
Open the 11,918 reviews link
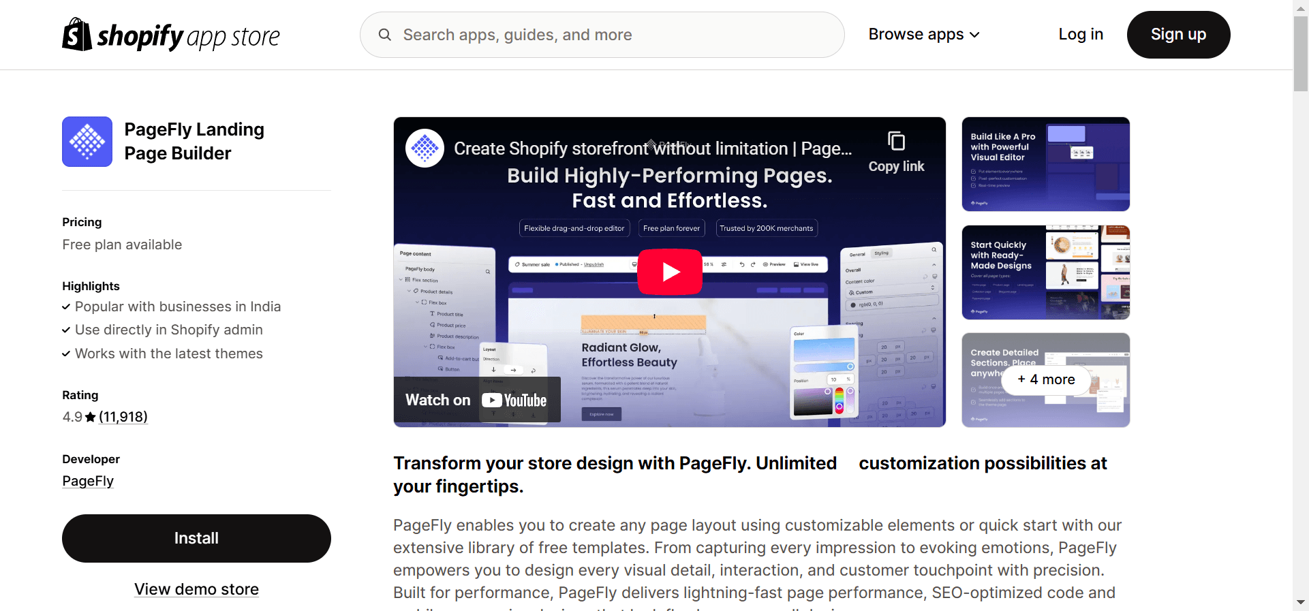coord(123,416)
